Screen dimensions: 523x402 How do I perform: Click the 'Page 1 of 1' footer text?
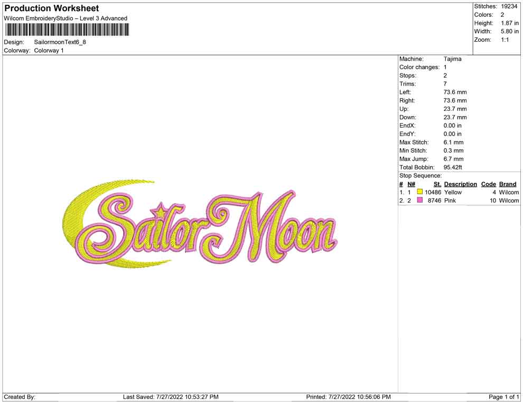(x=503, y=397)
